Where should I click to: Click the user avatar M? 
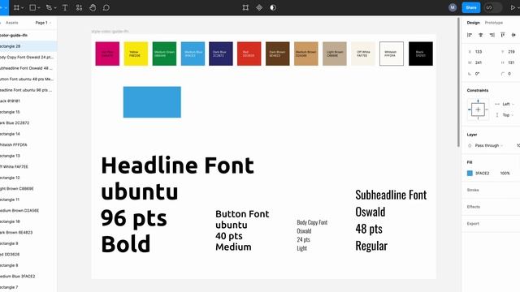pyautogui.click(x=453, y=7)
